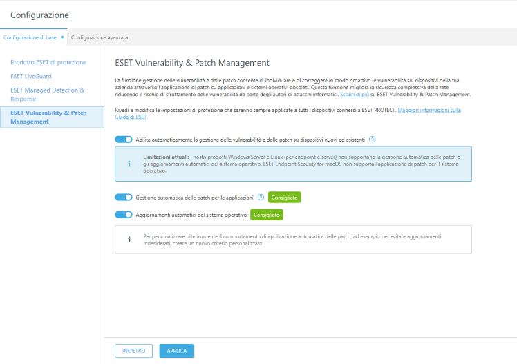517x364 pixels.
Task: Open help icon for automatic vulnerability management
Action: 372,140
